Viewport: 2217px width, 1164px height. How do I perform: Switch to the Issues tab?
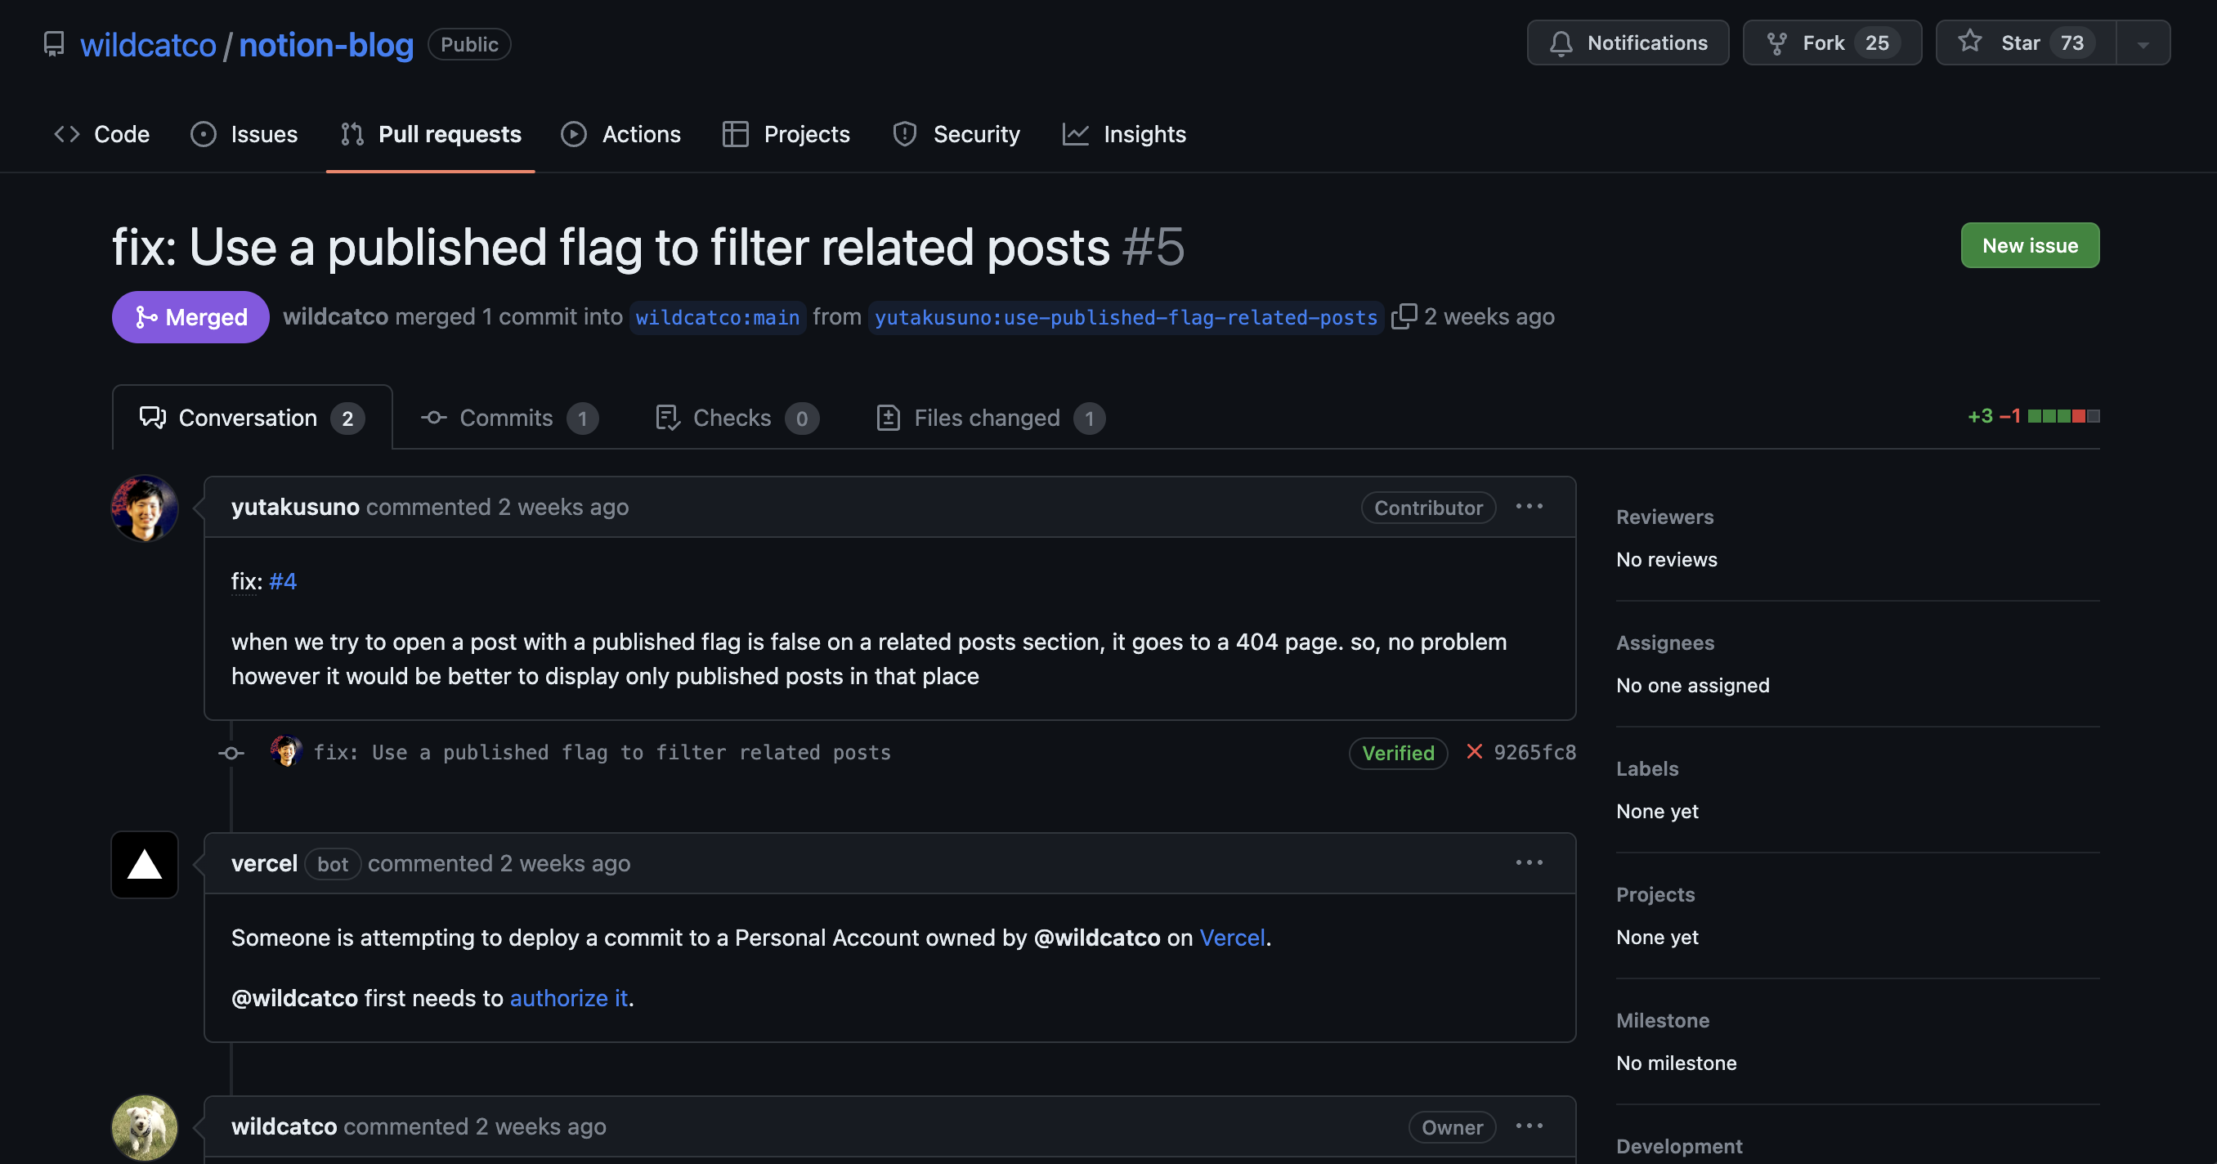point(244,134)
